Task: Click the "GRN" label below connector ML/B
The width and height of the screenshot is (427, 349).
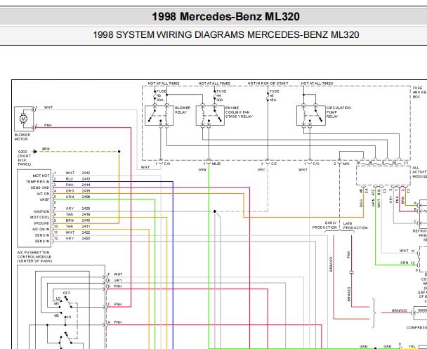Action: pos(202,170)
